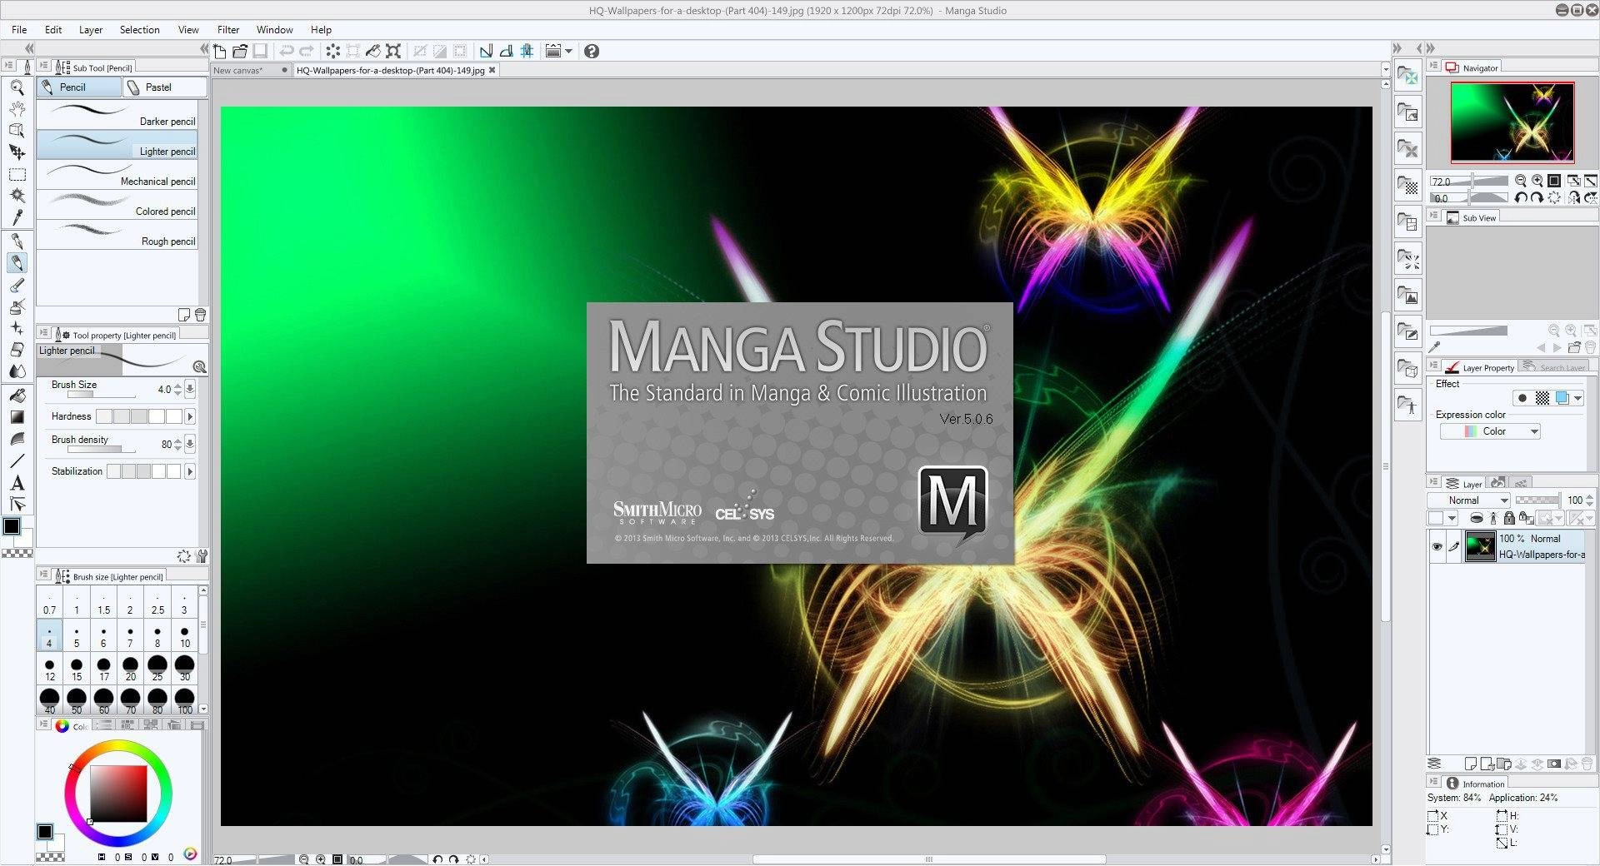
Task: Close the HQ-Wallpapers document tab
Action: tap(492, 70)
